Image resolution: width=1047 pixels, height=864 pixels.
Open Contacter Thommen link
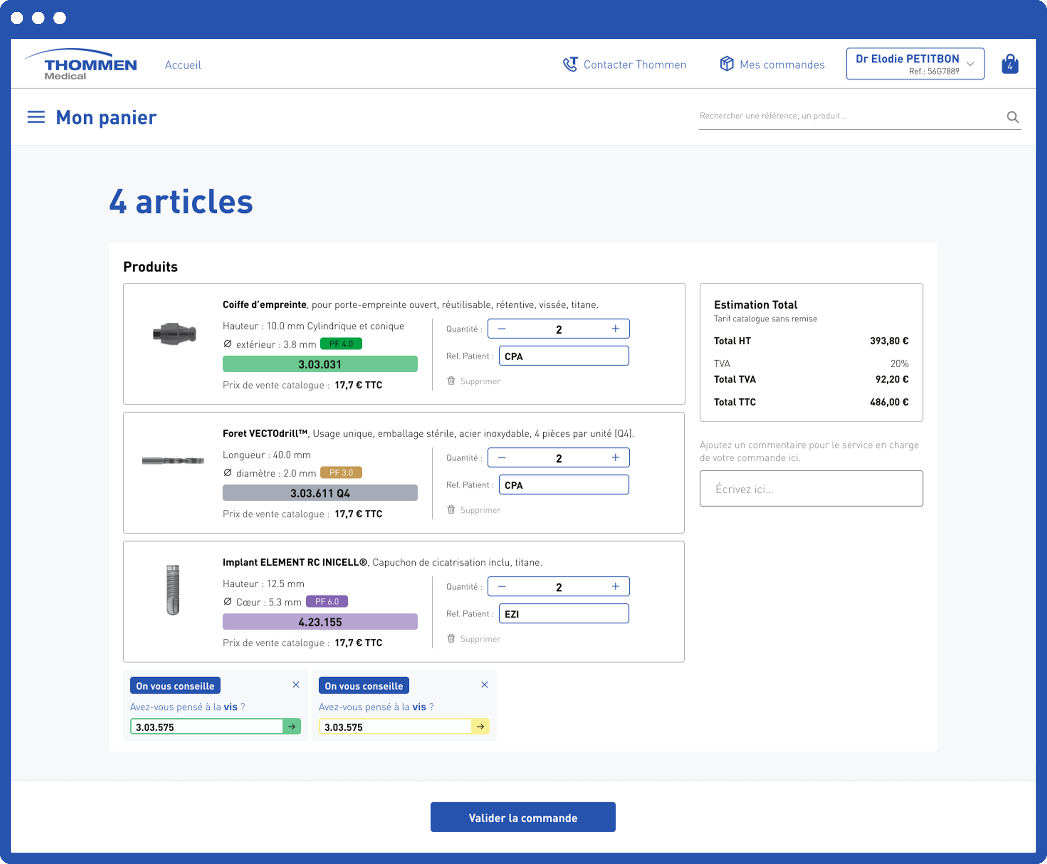click(635, 65)
